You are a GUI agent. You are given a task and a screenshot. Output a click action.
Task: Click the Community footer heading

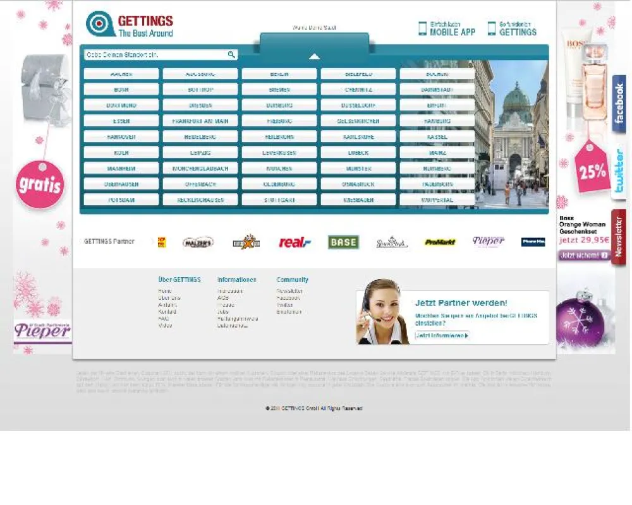(292, 280)
